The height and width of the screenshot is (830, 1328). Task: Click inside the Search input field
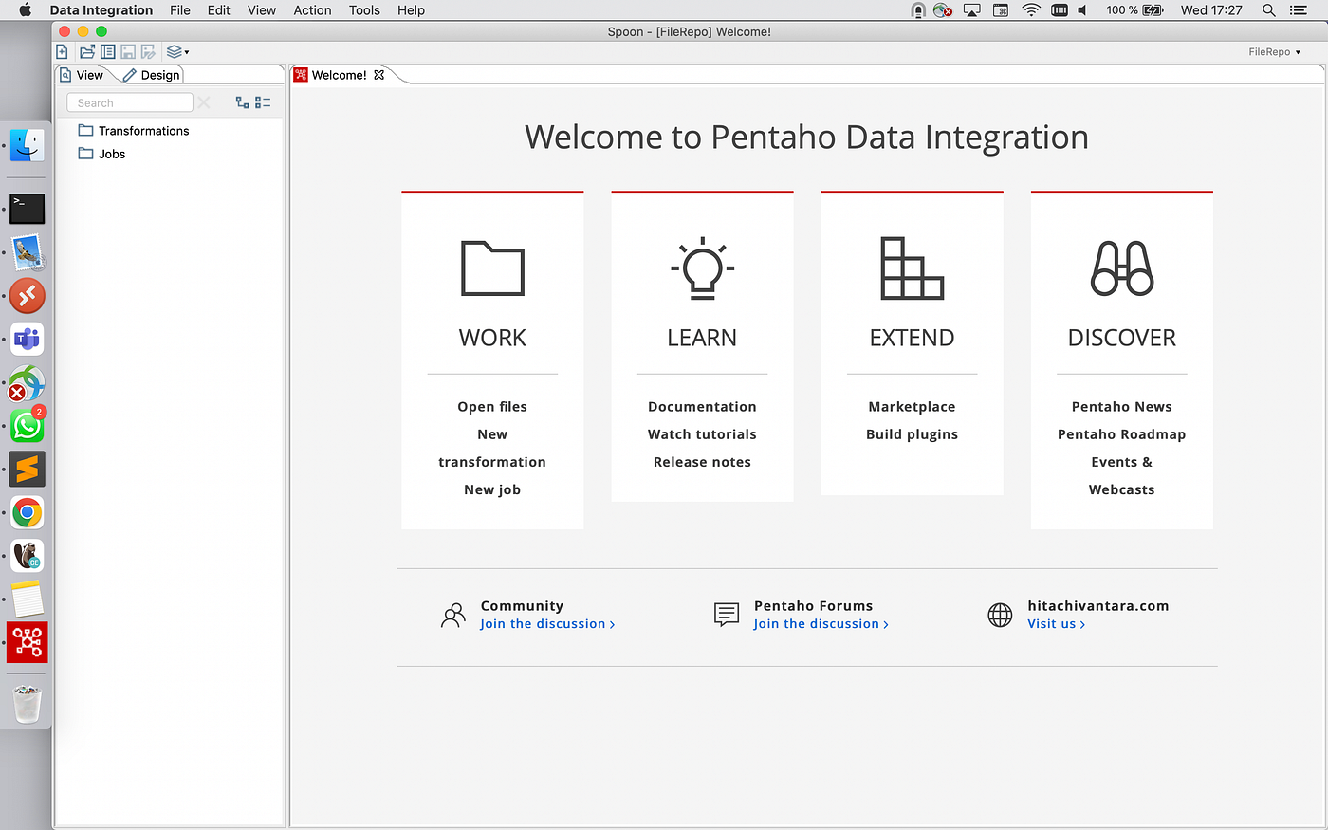point(129,101)
